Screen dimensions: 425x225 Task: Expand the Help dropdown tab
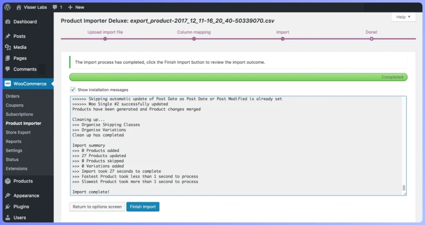coord(403,17)
